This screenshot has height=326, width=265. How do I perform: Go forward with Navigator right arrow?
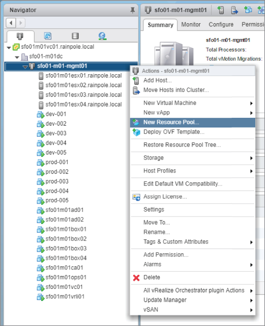(x=20, y=23)
